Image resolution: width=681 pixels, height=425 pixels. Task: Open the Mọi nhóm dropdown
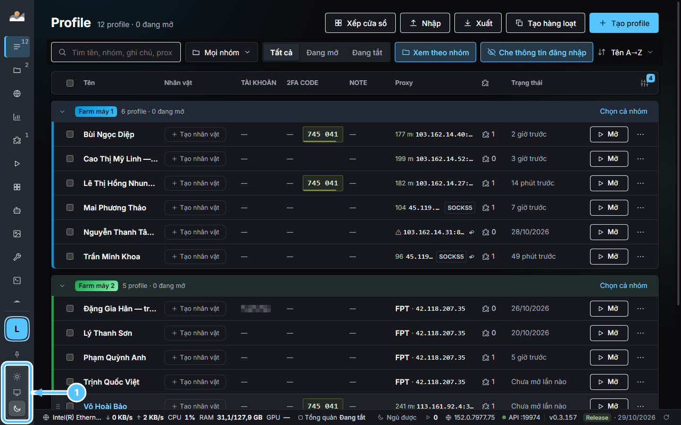[221, 52]
